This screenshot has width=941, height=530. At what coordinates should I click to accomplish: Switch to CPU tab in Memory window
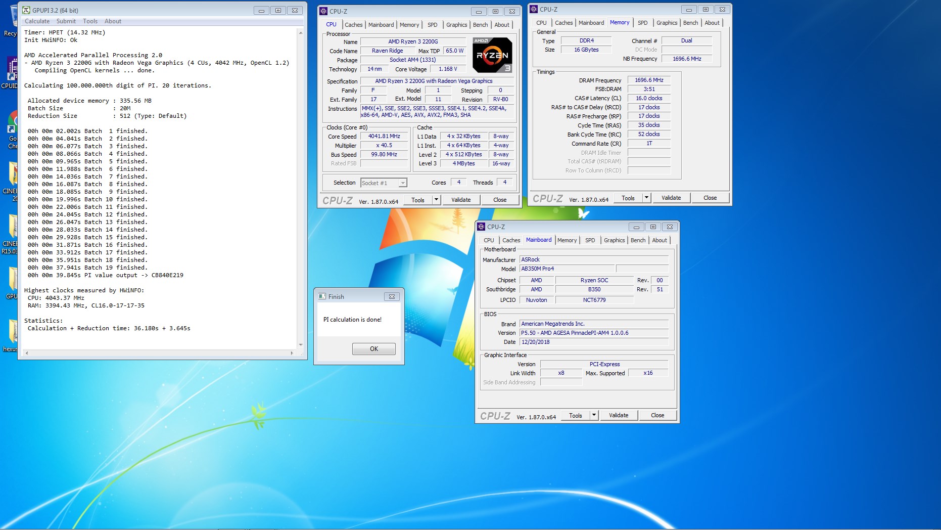click(x=541, y=23)
